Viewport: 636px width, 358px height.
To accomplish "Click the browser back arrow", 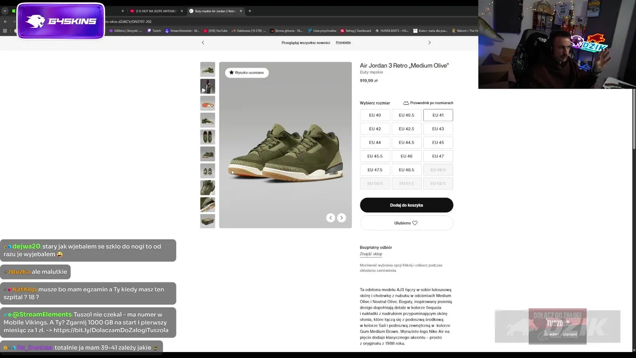I will tap(5, 21).
